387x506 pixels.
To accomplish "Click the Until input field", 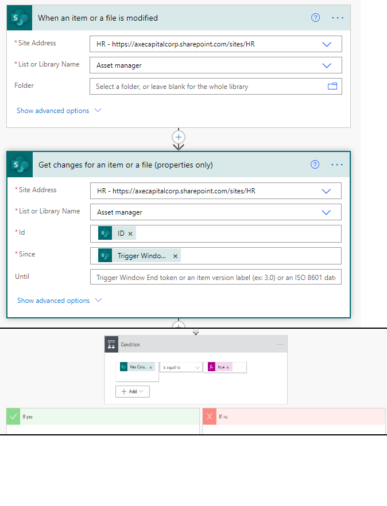I will pos(216,277).
